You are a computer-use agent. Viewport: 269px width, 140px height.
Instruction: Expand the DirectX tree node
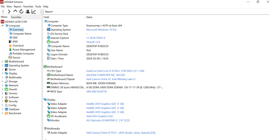[x=2, y=89]
